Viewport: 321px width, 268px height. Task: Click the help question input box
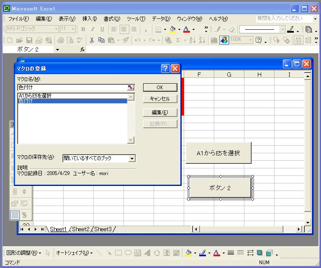[x=284, y=19]
